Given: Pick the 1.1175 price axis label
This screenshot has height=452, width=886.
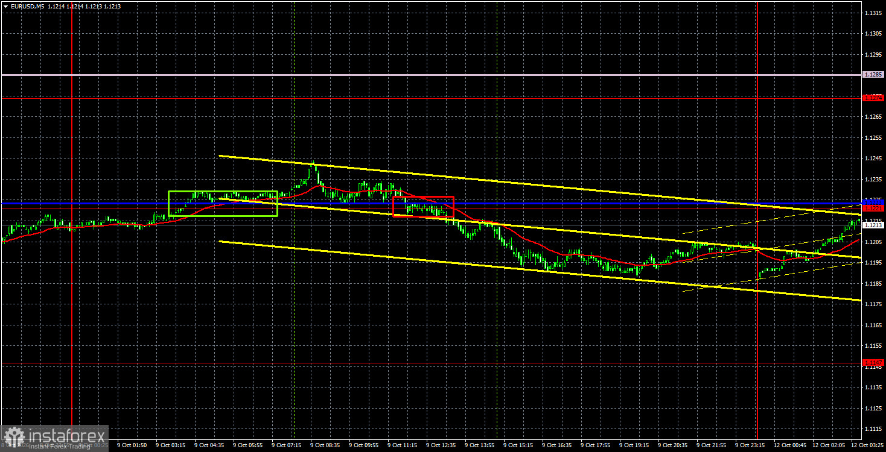Looking at the screenshot, I should point(873,304).
